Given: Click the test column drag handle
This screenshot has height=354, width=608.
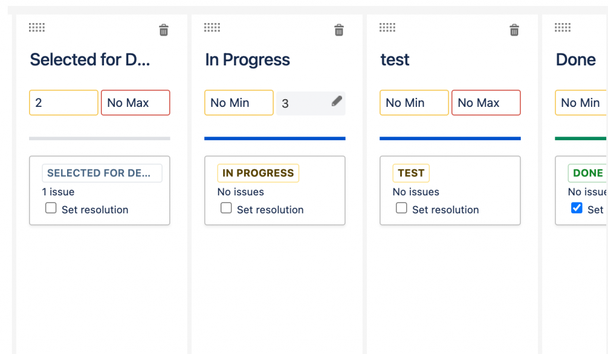Looking at the screenshot, I should pos(387,27).
